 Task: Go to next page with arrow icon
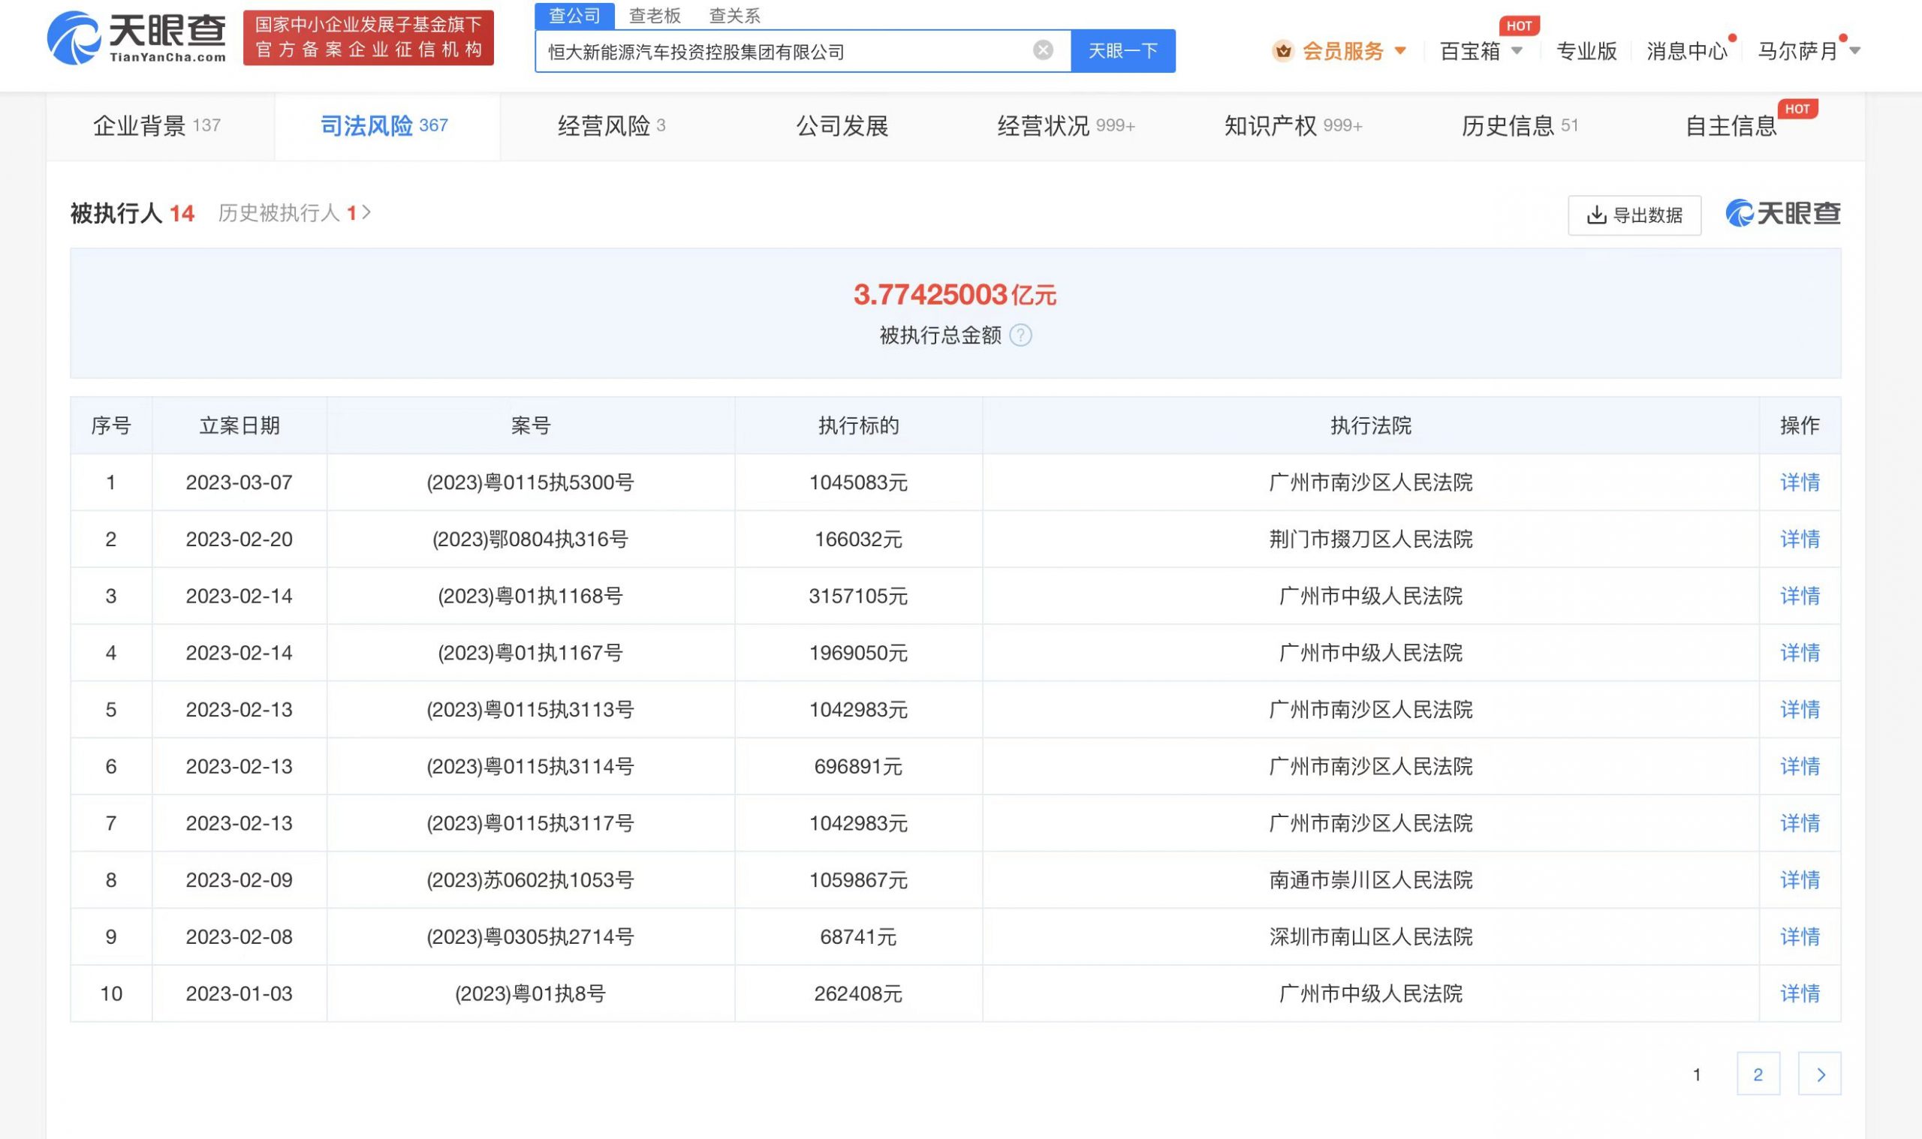pyautogui.click(x=1819, y=1074)
